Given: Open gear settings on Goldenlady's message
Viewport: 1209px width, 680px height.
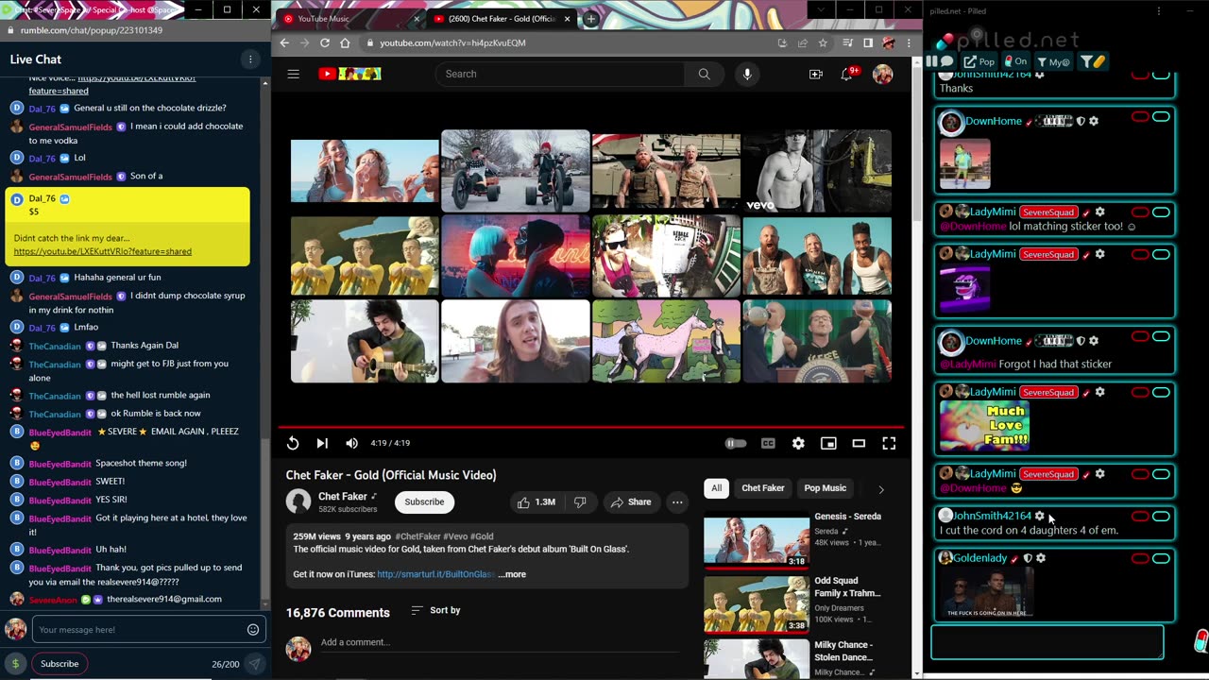Looking at the screenshot, I should [x=1041, y=558].
